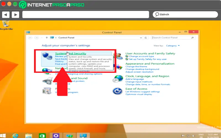Click the up-one-level arrow in Control Panel
Image resolution: width=221 pixels, height=138 pixels.
[47, 38]
